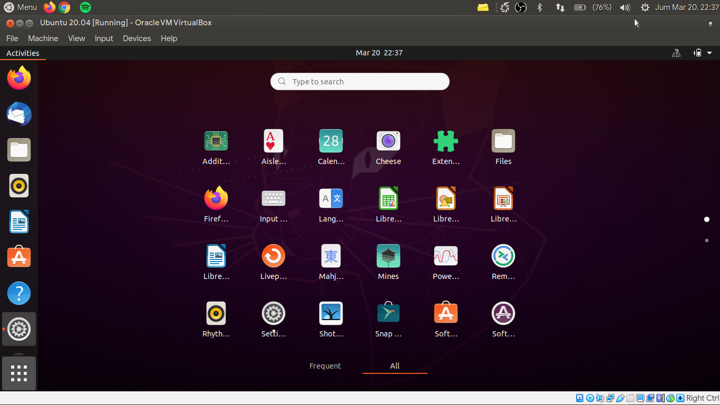720x405 pixels.
Task: Open the VirtualBox File menu
Action: tap(12, 38)
